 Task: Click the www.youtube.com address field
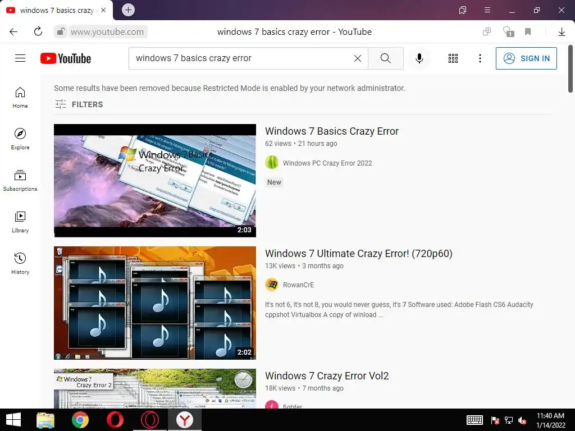pos(107,32)
